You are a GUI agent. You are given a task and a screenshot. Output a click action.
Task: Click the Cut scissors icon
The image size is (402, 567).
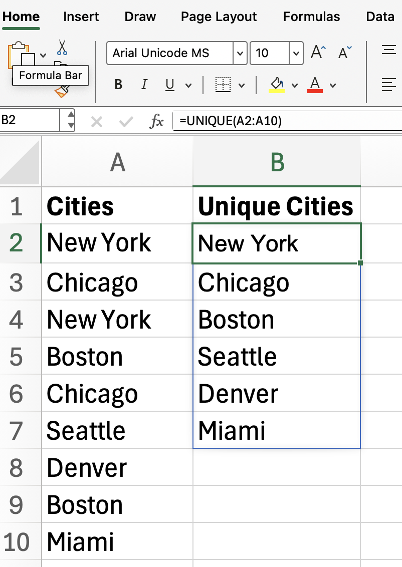coord(62,48)
